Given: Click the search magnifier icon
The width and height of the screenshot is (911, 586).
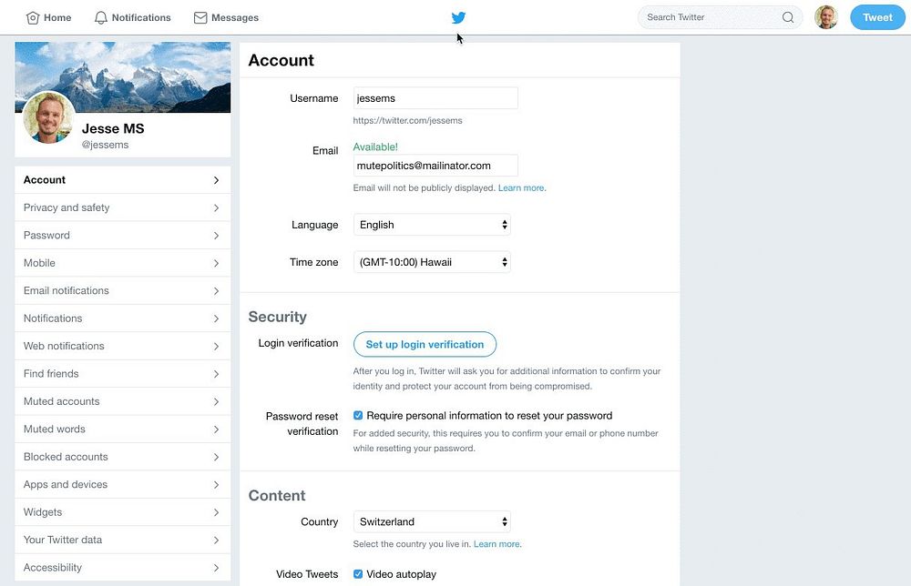Looking at the screenshot, I should [788, 17].
